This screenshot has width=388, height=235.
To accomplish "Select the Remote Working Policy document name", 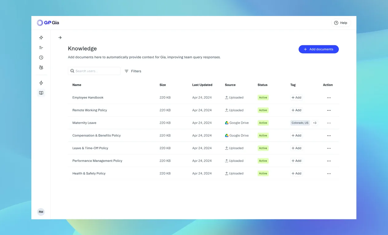I will tap(90, 110).
